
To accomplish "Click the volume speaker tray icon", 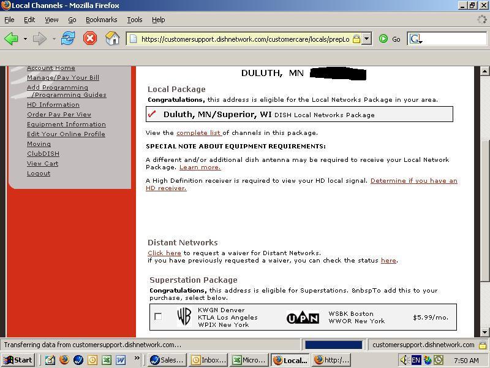I will [x=405, y=360].
